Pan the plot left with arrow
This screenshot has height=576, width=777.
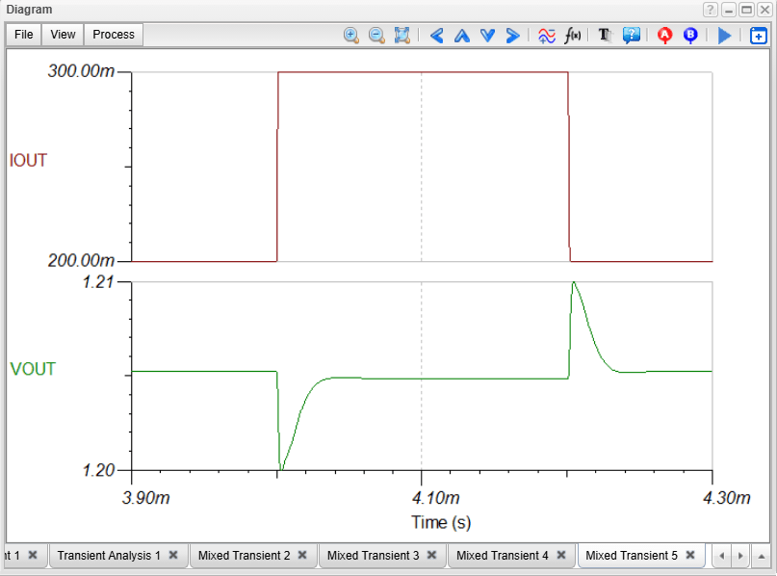click(x=436, y=35)
